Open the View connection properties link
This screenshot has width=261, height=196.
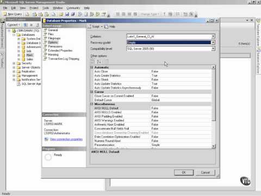click(66, 139)
